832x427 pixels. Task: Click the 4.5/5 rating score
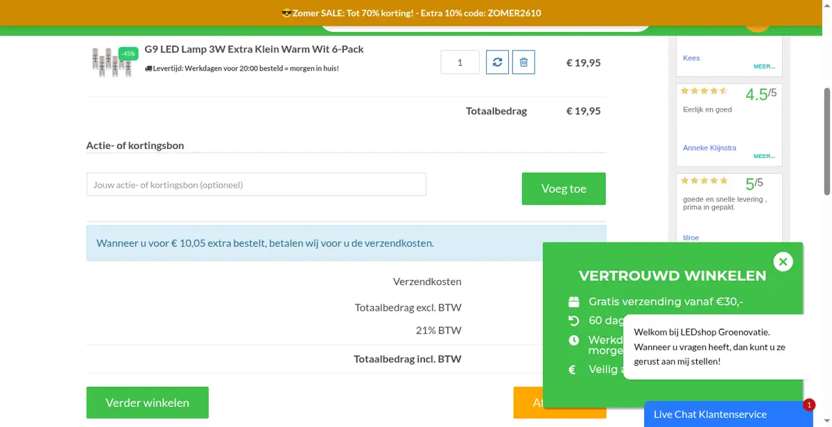click(x=761, y=94)
